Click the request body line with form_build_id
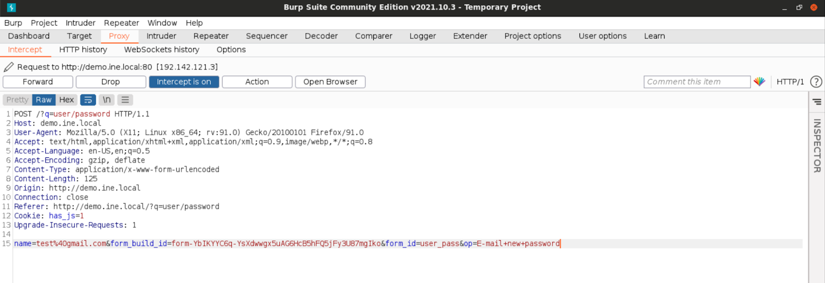This screenshot has width=825, height=283. [x=287, y=244]
